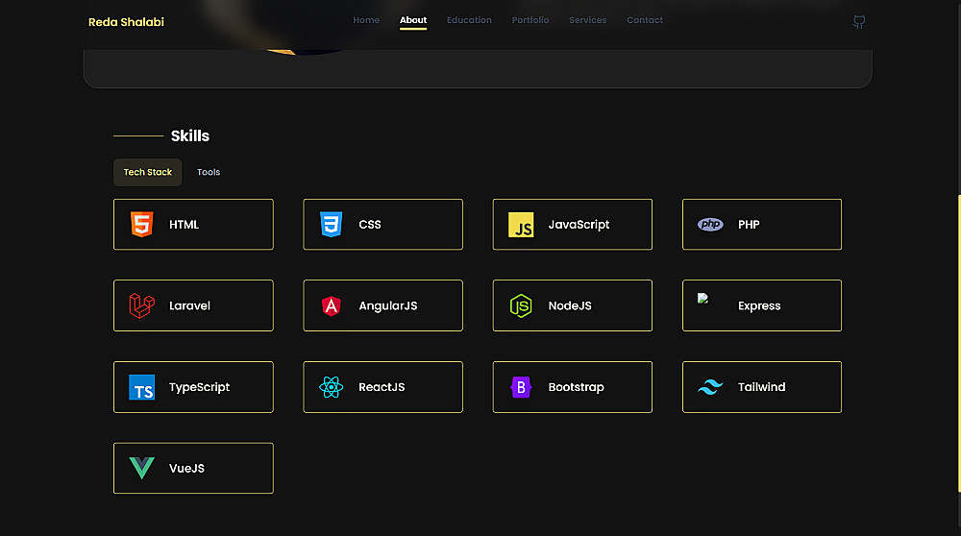Click the HTML label text
Screen dimensions: 961x536
tap(184, 225)
